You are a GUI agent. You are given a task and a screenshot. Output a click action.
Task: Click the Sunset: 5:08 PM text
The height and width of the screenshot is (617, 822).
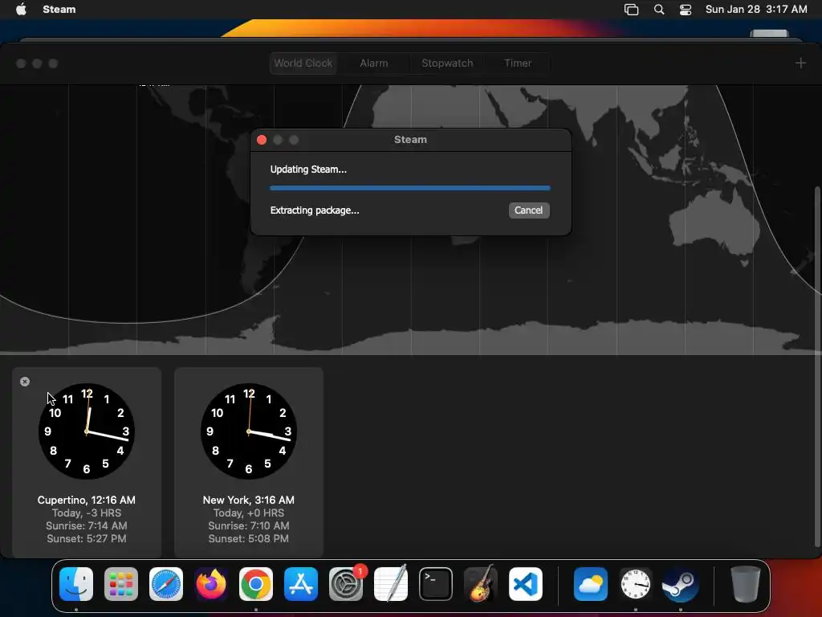click(249, 539)
